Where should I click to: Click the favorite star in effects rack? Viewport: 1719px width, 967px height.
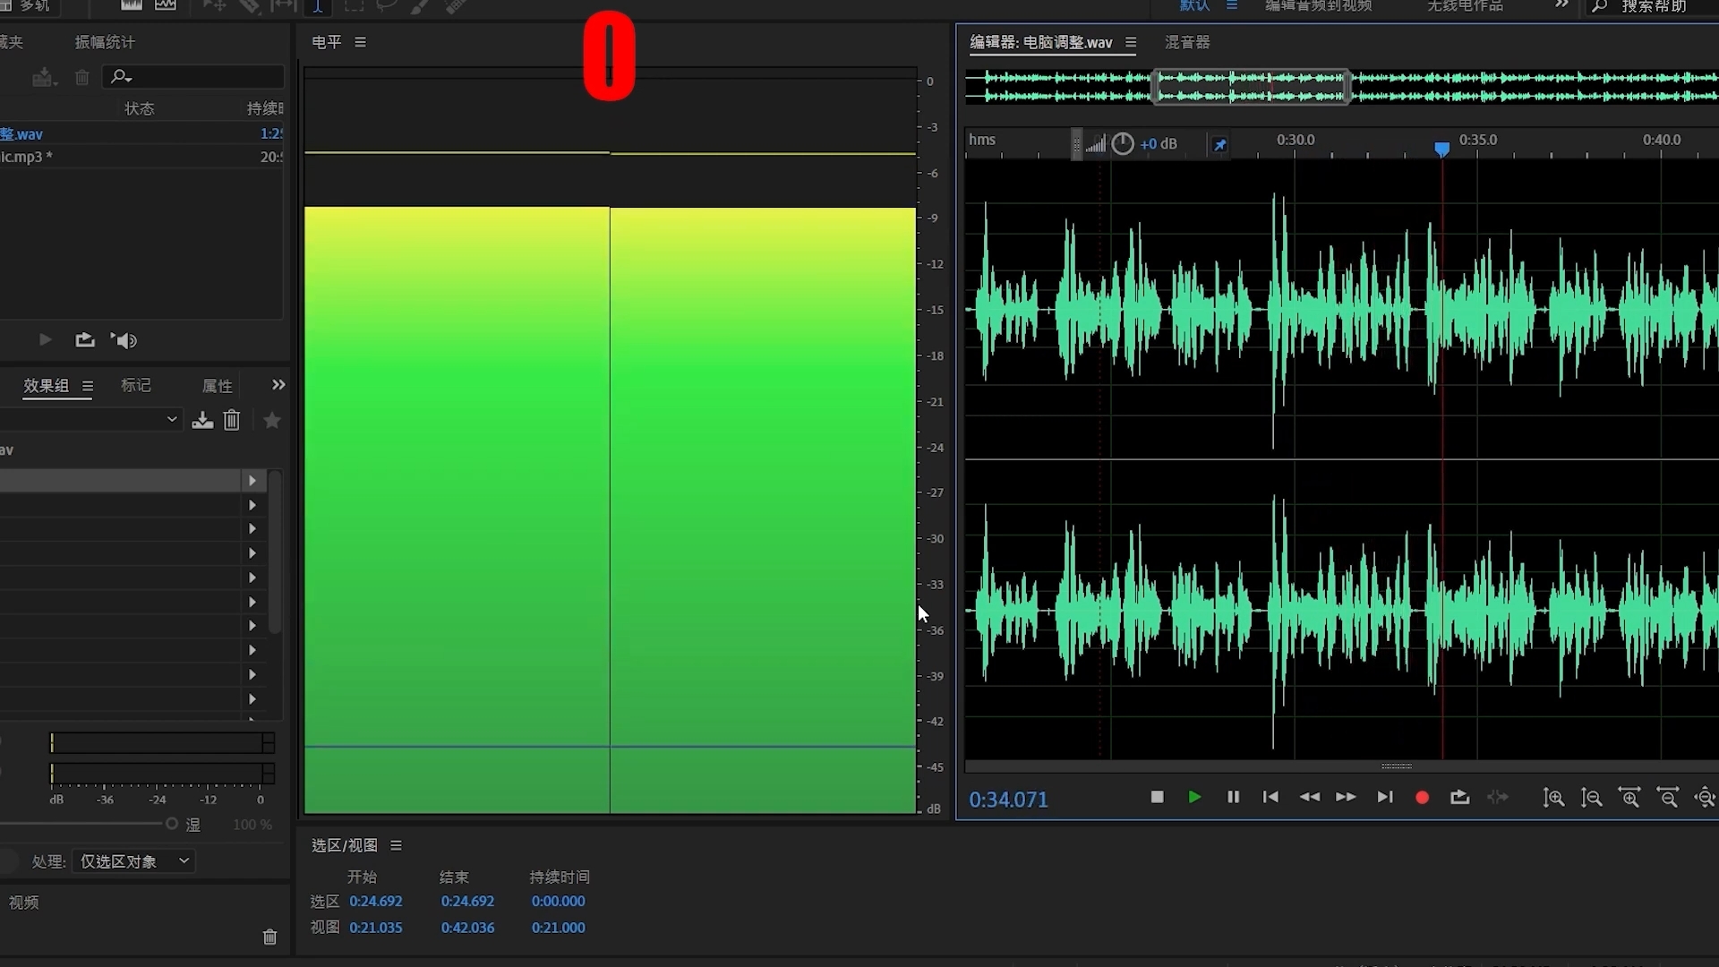coord(272,420)
